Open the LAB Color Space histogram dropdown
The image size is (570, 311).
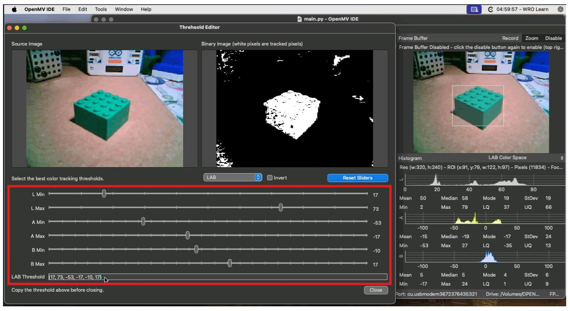point(526,158)
